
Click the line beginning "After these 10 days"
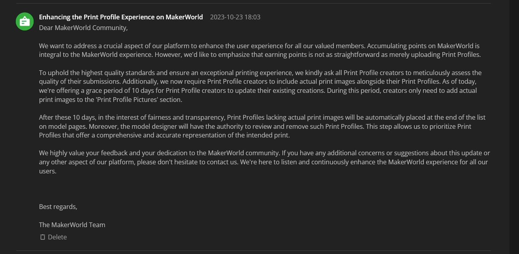(262, 117)
